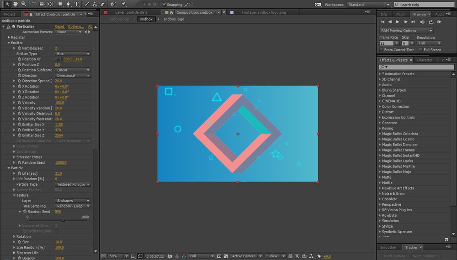Disable the Snapping checkbox
Viewport: 457px width, 260px height.
click(x=165, y=5)
